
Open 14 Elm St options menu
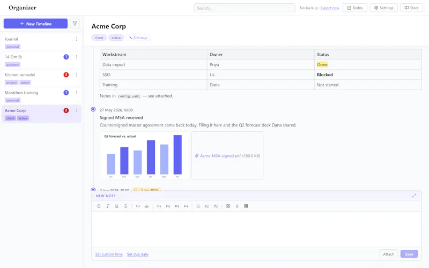click(77, 57)
